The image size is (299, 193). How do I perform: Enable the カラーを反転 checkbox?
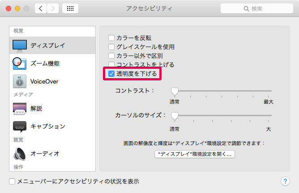point(111,38)
